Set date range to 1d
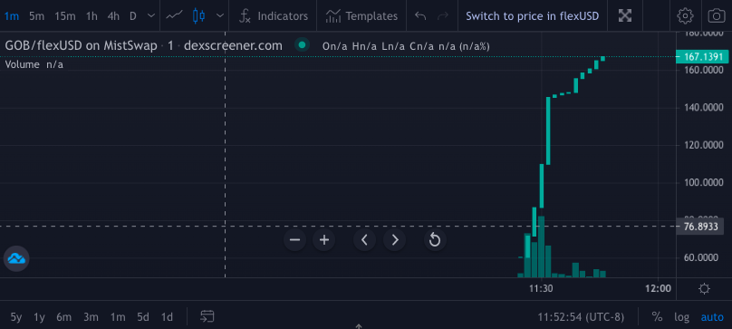This screenshot has width=732, height=329. 167,317
